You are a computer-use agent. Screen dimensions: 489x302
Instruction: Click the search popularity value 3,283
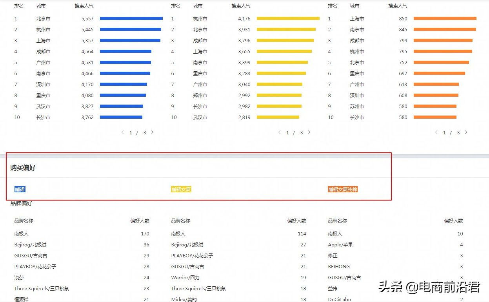pos(244,74)
